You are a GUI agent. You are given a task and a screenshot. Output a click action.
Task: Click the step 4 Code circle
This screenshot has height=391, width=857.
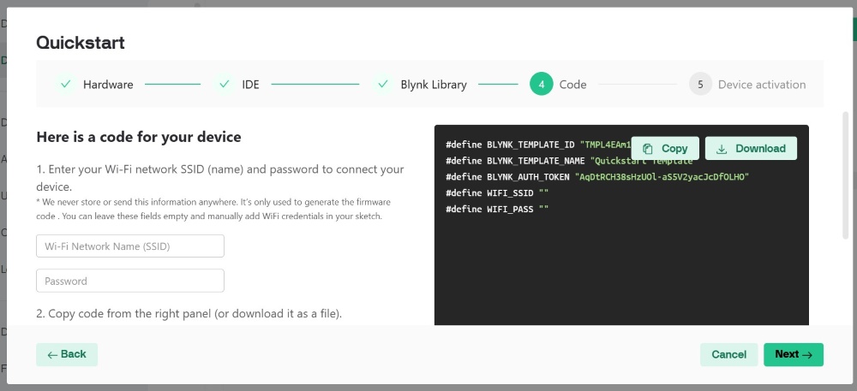pos(541,84)
